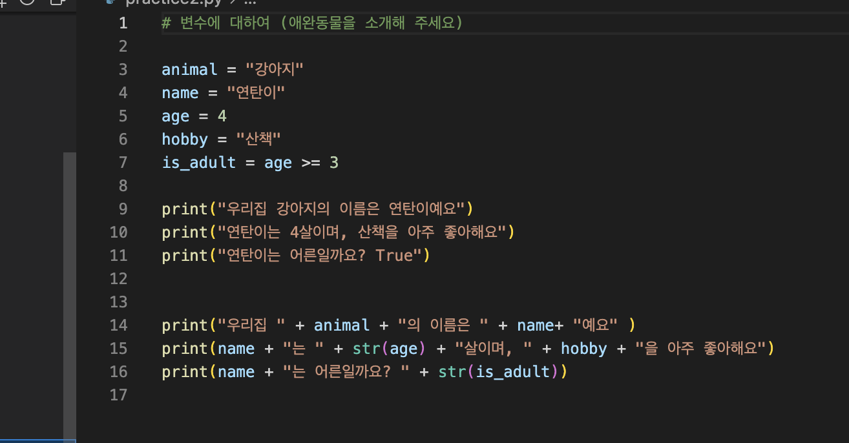Click line number 1 in the gutter
This screenshot has height=443, width=849.
[123, 23]
